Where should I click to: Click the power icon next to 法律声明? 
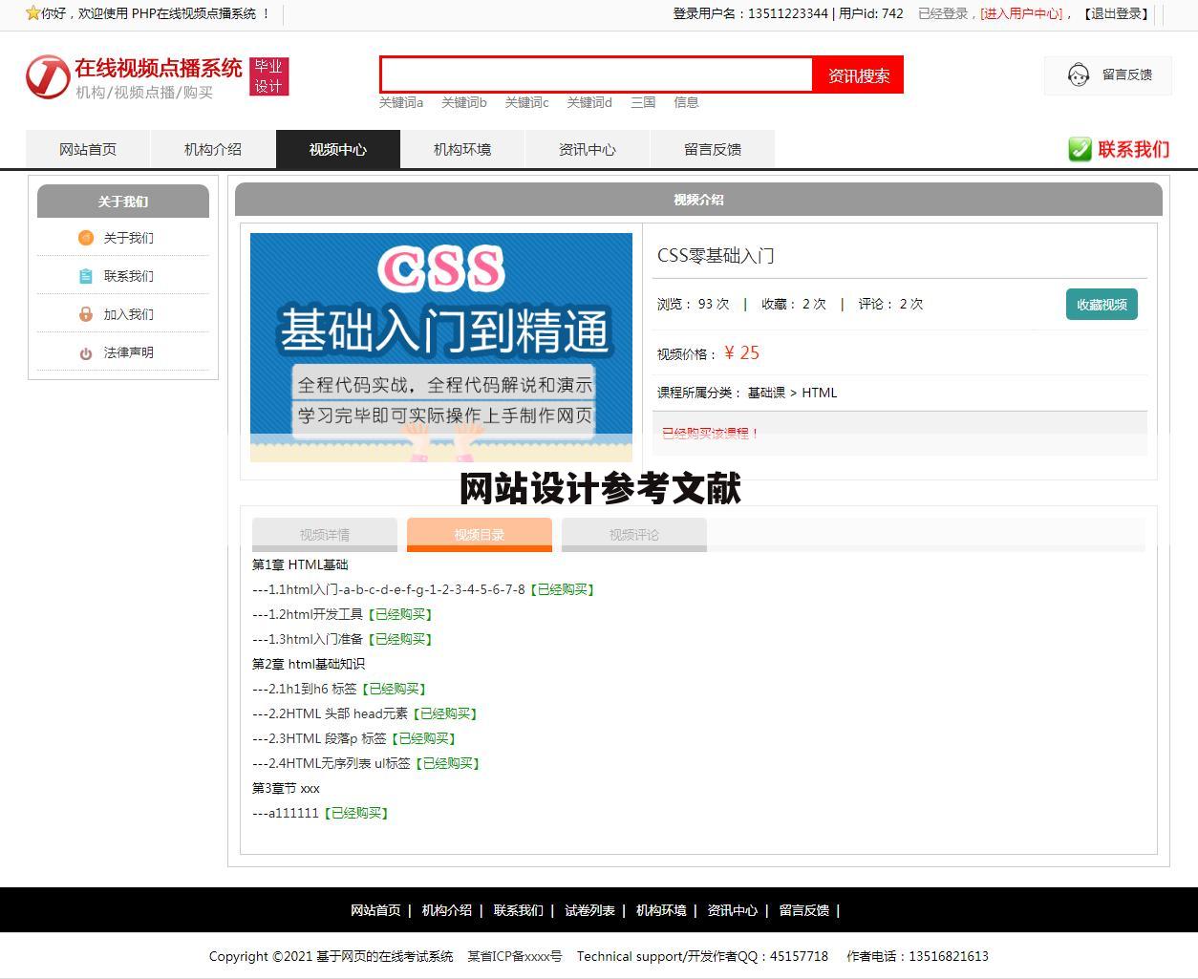point(86,352)
